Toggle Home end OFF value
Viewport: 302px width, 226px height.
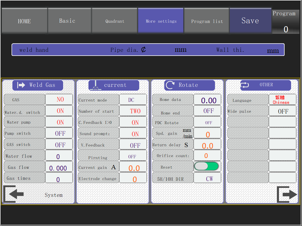(x=207, y=111)
